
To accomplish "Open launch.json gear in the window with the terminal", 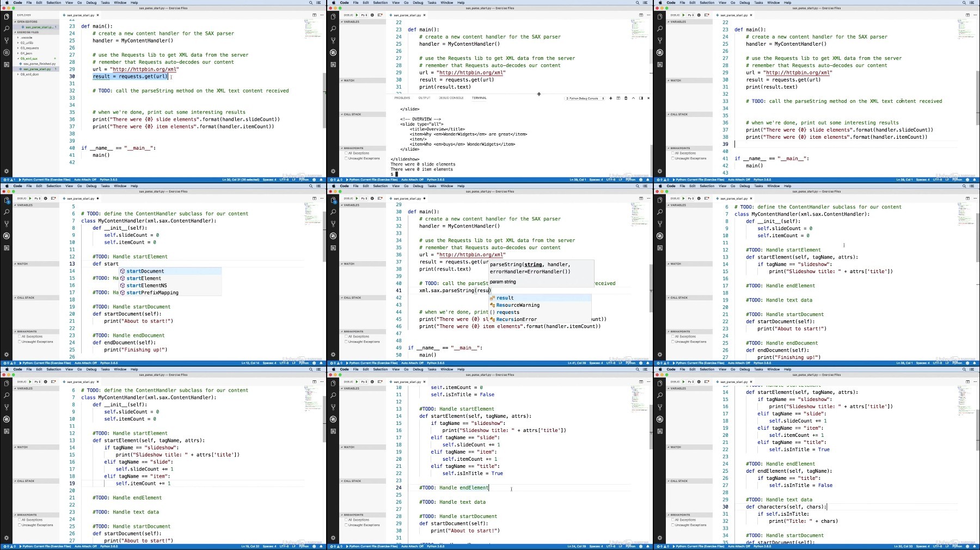I will click(x=372, y=15).
